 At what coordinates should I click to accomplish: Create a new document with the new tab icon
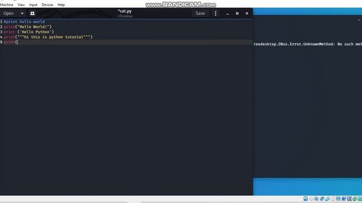pos(32,14)
